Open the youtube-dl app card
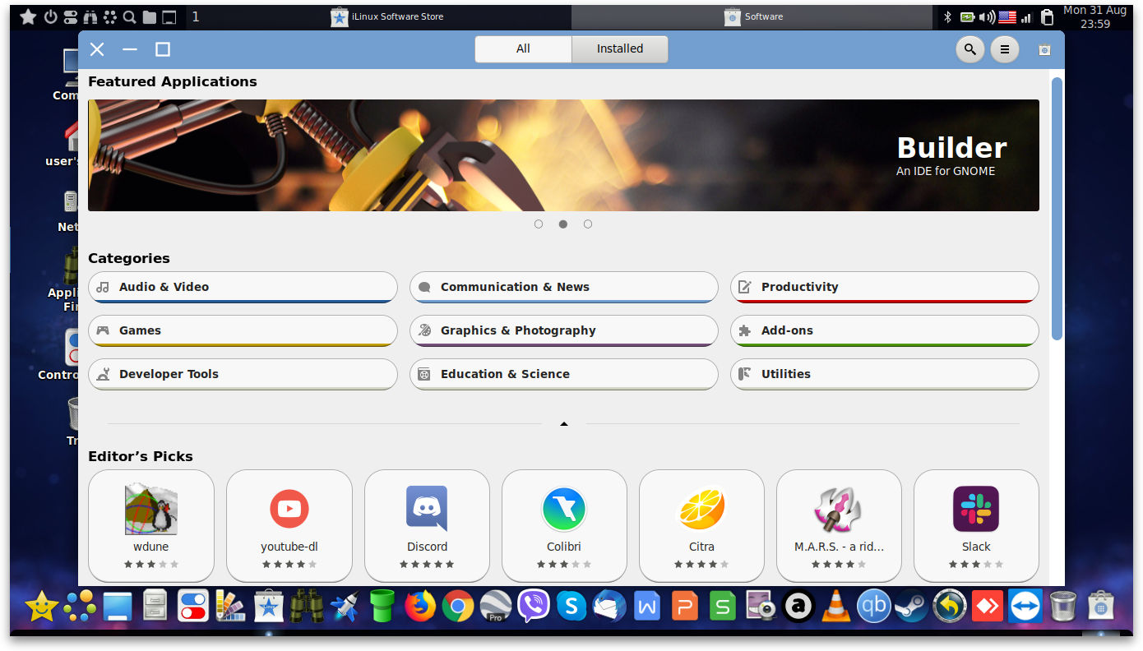Viewport: 1143px width, 651px height. click(289, 526)
